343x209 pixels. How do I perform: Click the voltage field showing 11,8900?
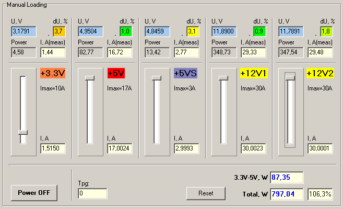[224, 31]
